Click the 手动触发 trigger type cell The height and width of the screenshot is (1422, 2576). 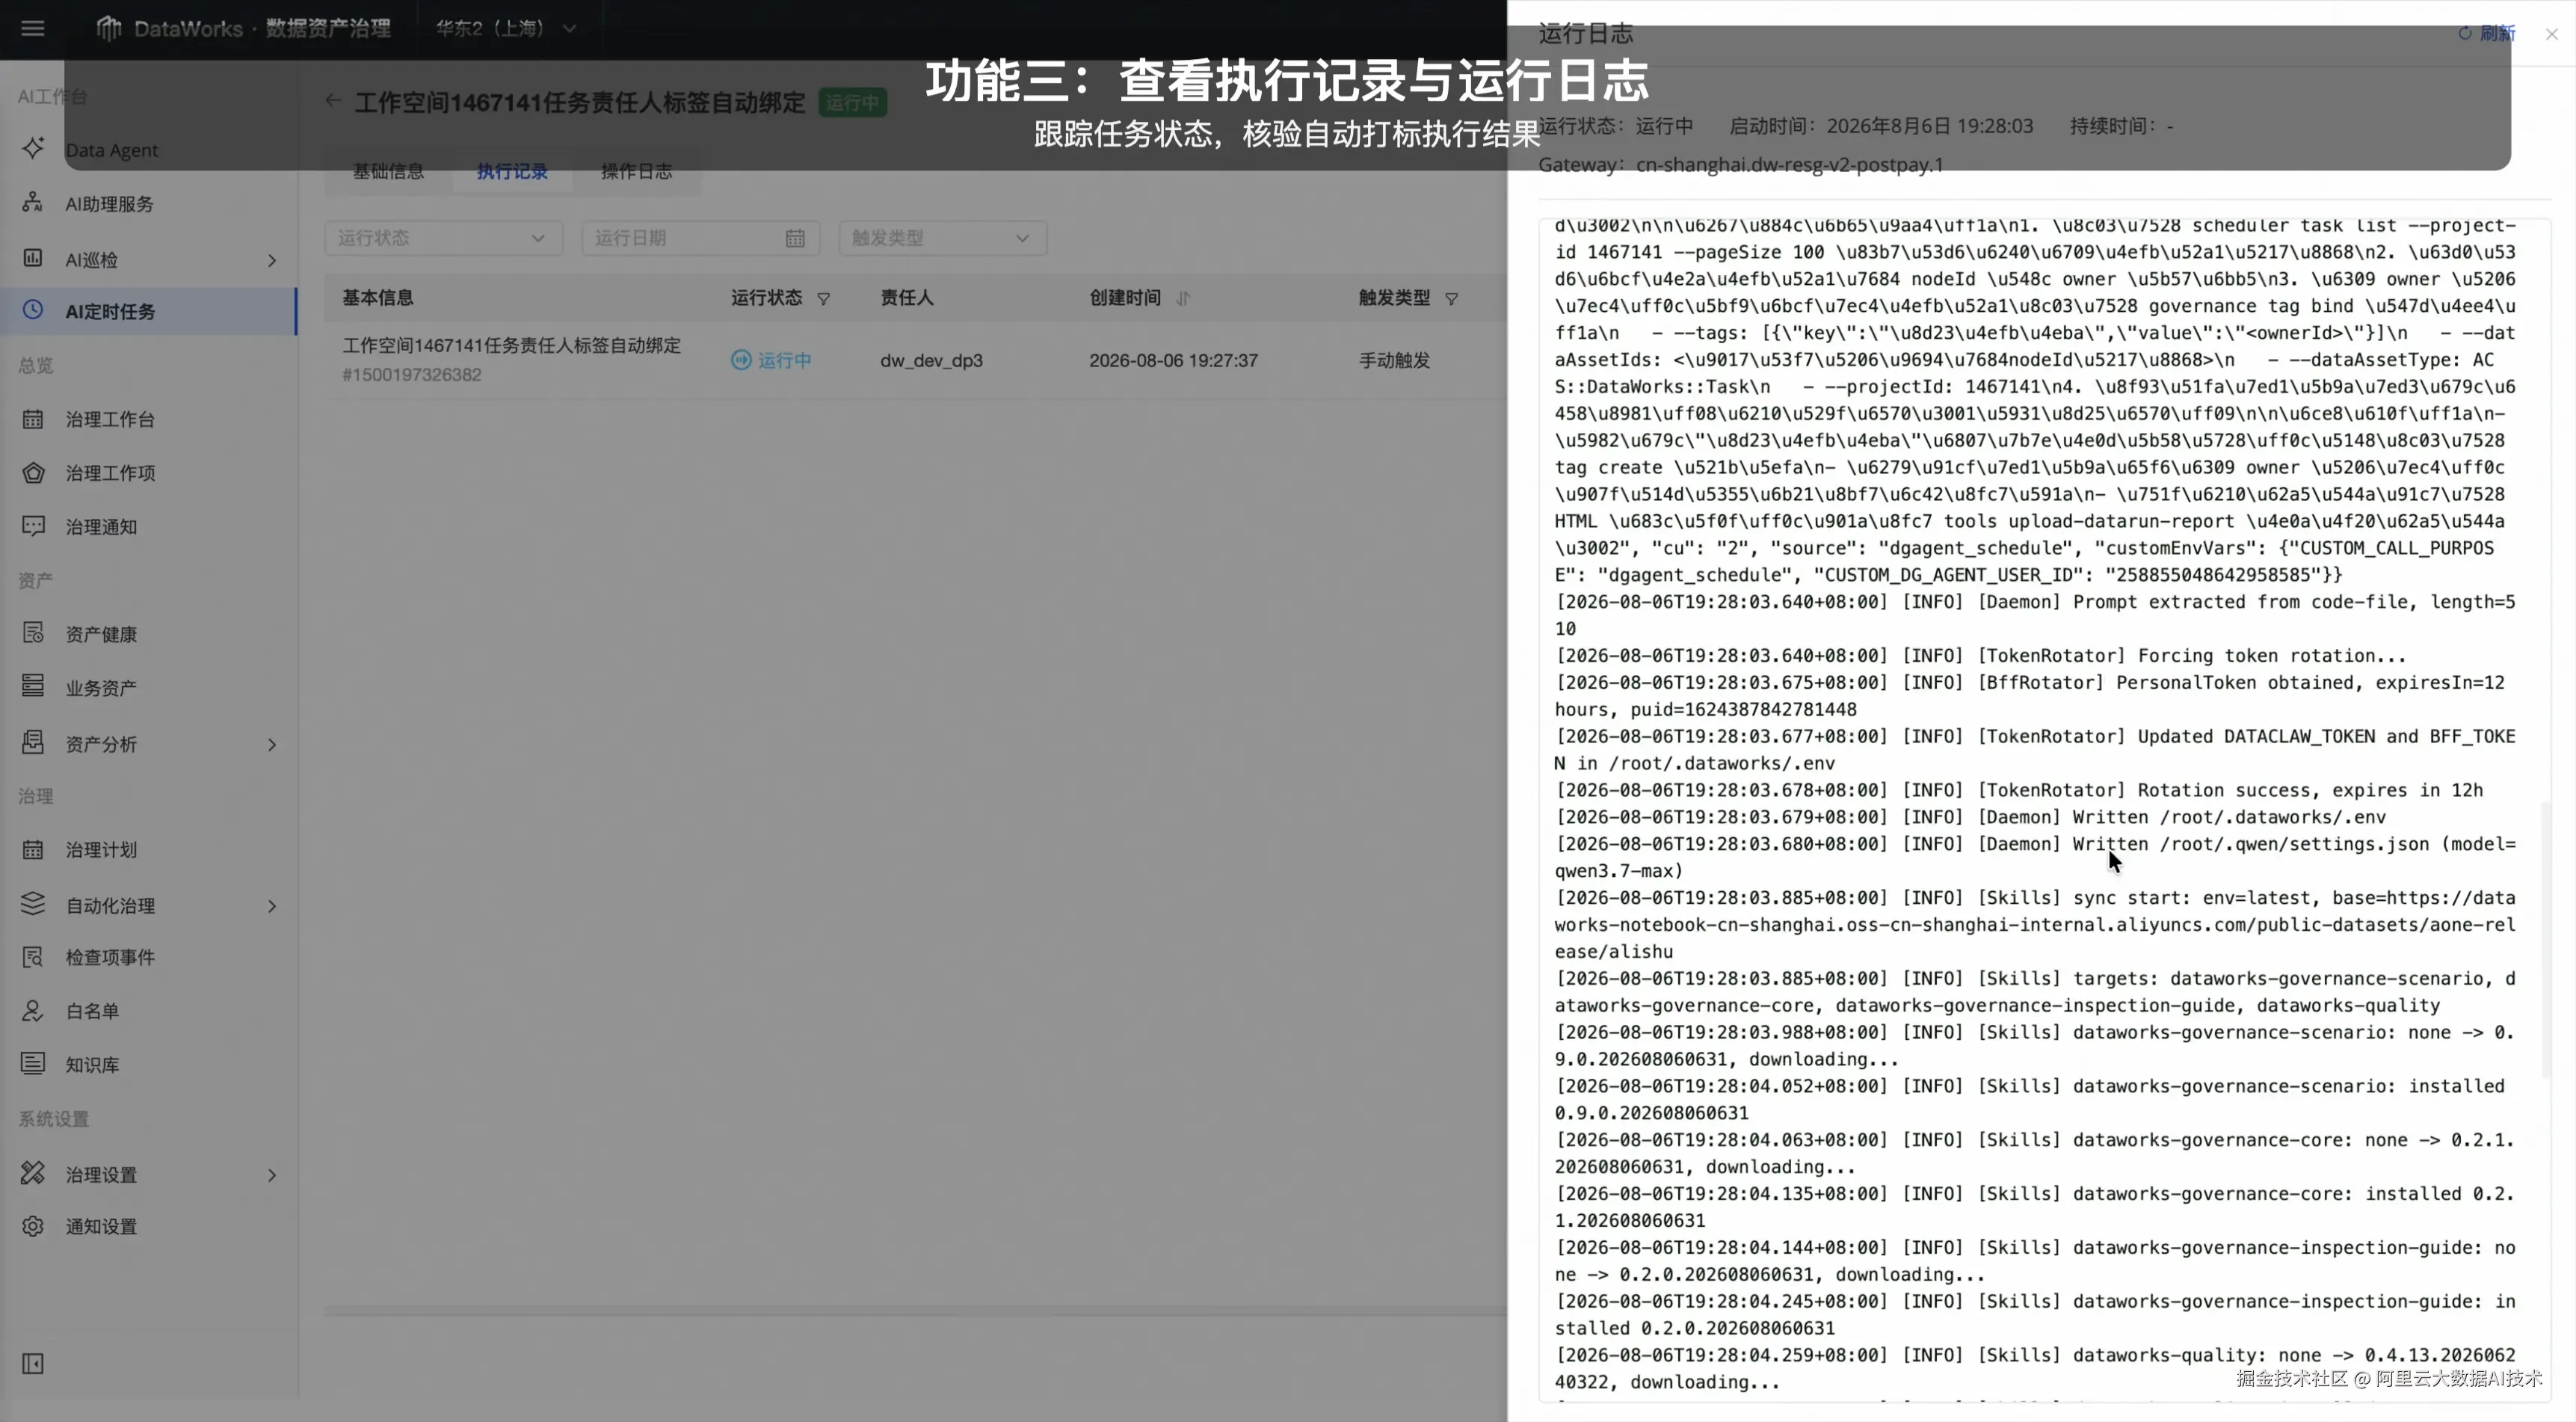1394,360
